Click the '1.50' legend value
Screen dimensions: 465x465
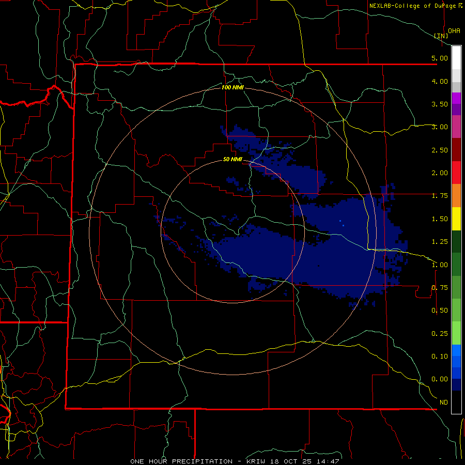pos(440,219)
